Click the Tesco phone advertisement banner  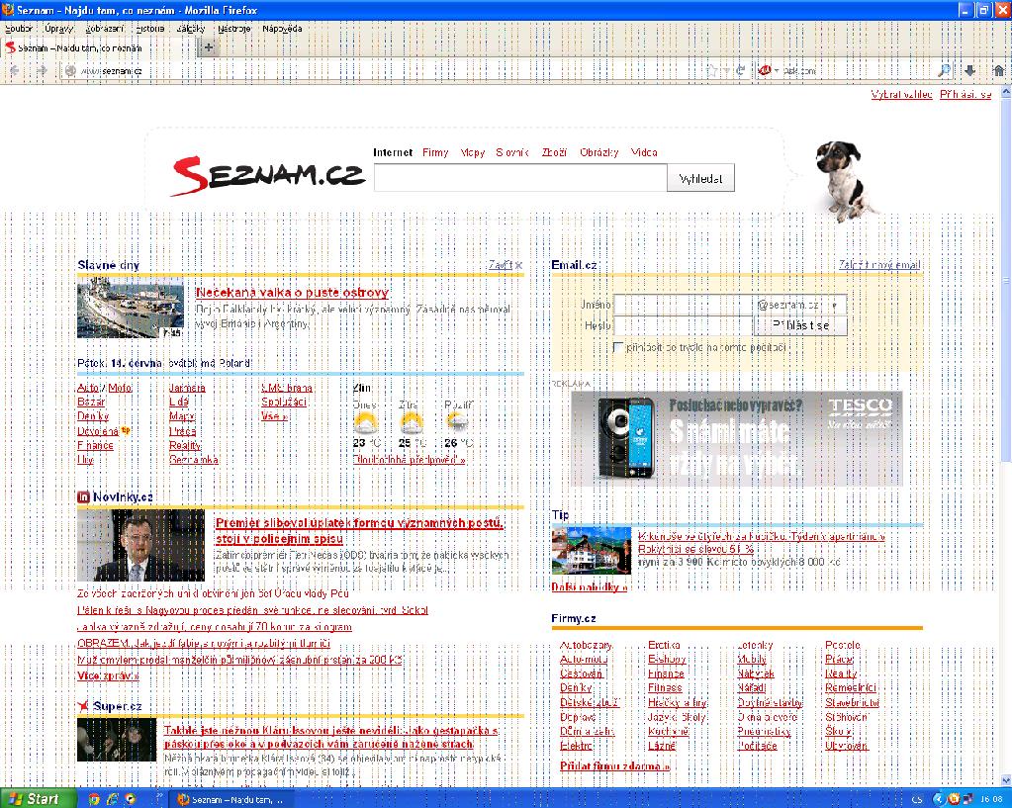tap(736, 438)
